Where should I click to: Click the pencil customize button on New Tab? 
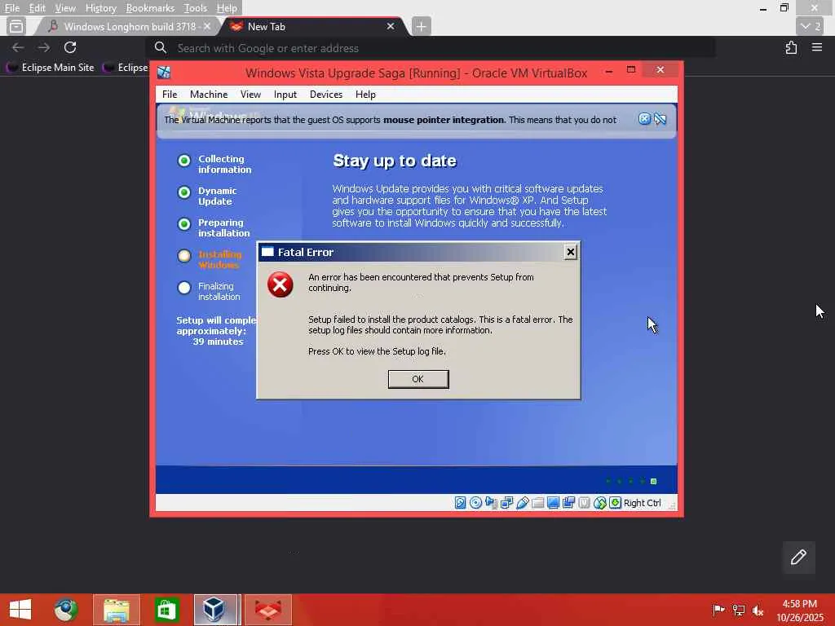(x=798, y=558)
